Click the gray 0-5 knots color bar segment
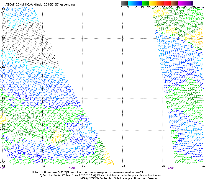The height and width of the screenshot is (180, 205). tap(124, 3)
